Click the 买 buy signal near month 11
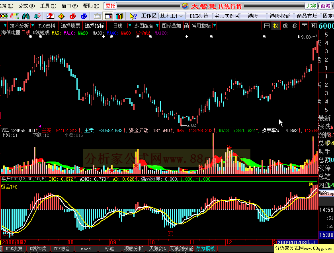Viewport: 334px width, 253px height. pos(170,234)
